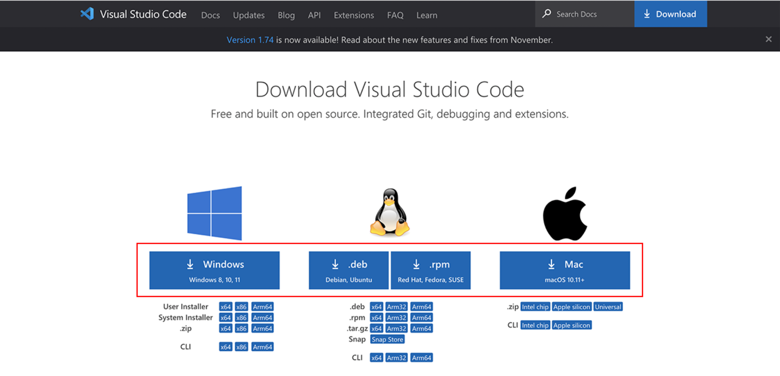Open the Docs menu item
This screenshot has width=780, height=376.
tap(210, 15)
